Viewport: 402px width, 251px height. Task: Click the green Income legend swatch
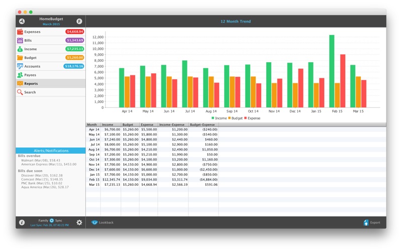tap(213, 118)
